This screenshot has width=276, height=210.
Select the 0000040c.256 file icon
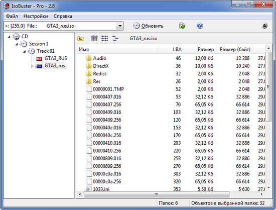click(x=89, y=135)
